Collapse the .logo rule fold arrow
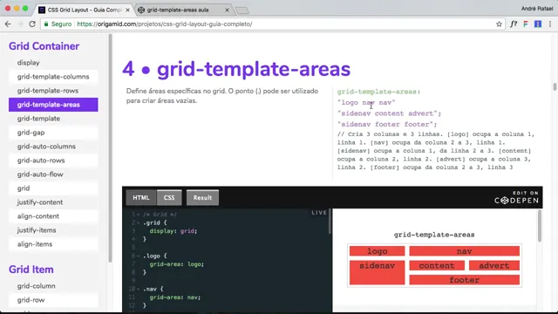Image resolution: width=558 pixels, height=314 pixels. pyautogui.click(x=139, y=256)
